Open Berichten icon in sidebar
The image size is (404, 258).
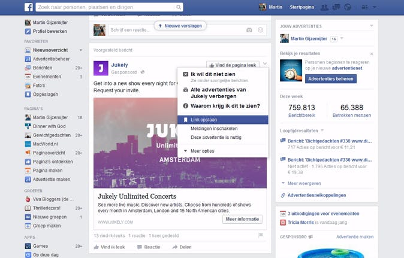point(28,68)
